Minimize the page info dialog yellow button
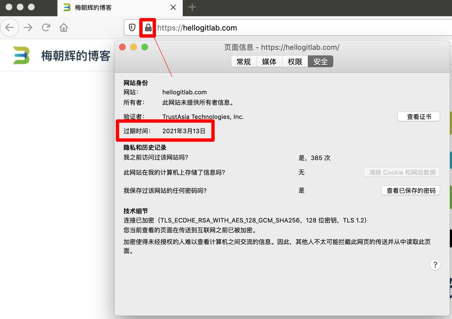Viewport: 452px width, 319px height. pyautogui.click(x=134, y=47)
